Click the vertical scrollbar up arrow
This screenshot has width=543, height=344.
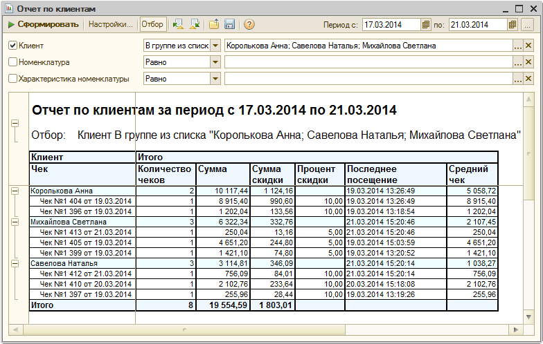point(529,99)
